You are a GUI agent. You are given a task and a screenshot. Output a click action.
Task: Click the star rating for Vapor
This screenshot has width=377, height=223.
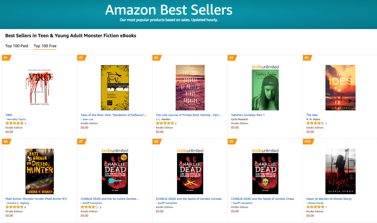(x=315, y=207)
